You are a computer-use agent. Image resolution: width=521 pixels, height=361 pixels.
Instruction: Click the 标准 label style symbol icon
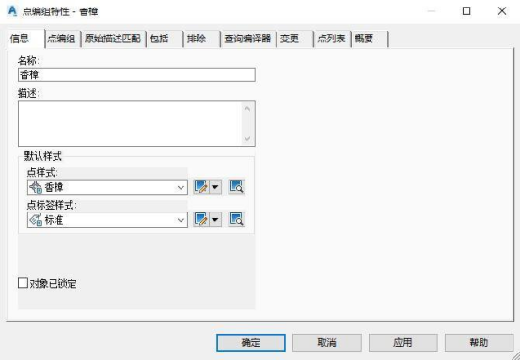36,220
